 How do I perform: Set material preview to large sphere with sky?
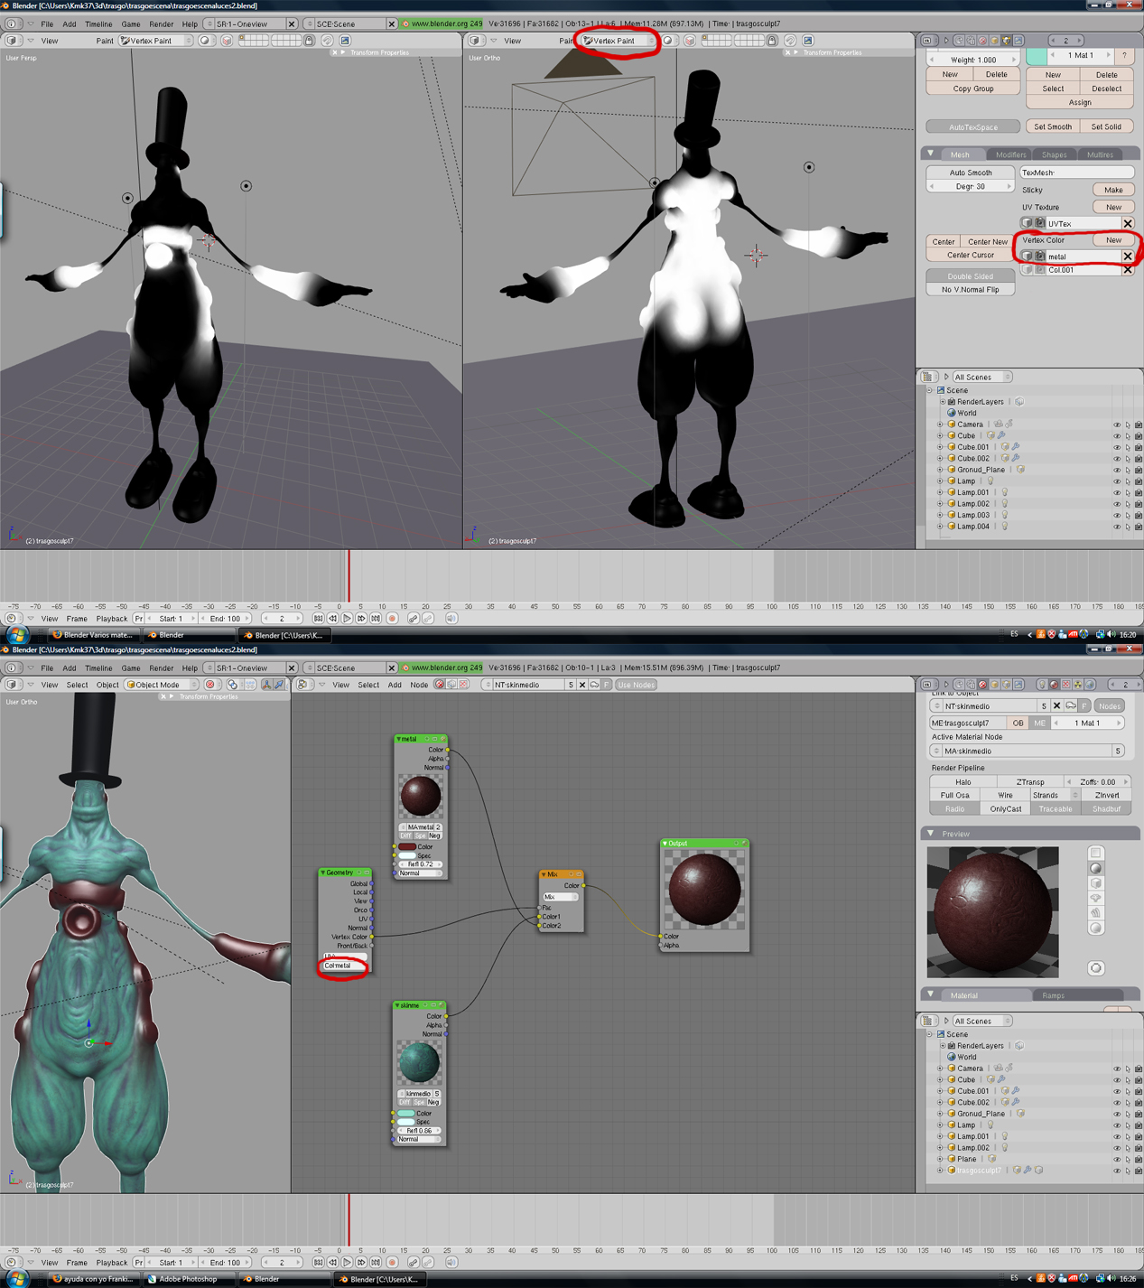[1096, 928]
